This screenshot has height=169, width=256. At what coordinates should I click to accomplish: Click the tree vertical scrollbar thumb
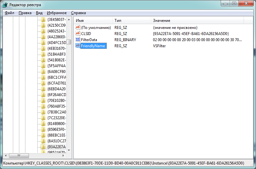click(x=69, y=42)
